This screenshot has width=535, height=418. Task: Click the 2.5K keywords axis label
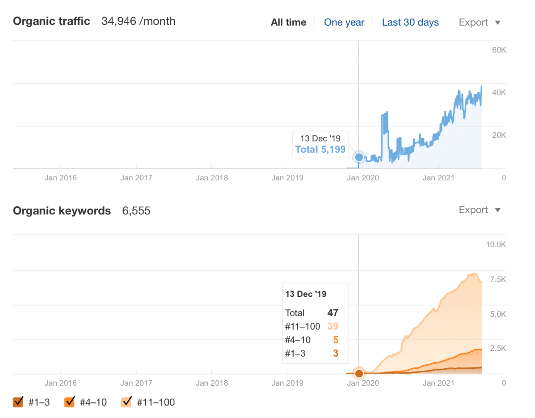498,348
